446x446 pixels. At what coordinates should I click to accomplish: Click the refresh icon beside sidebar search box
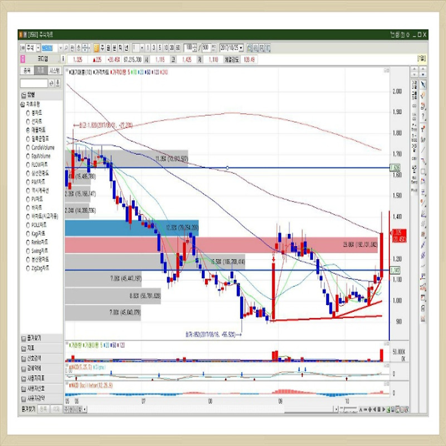tap(51, 83)
